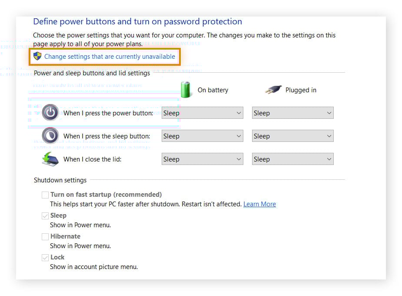
Task: Click the Hibernate label text
Action: pos(65,236)
